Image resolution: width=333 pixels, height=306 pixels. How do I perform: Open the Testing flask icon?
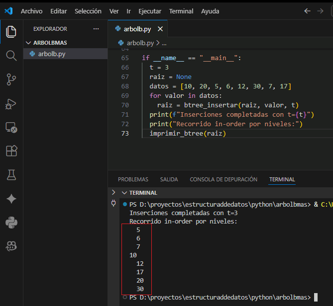coord(11,174)
